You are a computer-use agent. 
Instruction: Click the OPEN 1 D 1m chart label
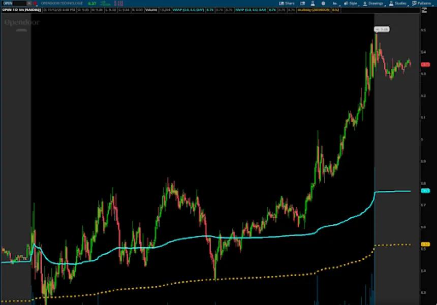(22, 10)
